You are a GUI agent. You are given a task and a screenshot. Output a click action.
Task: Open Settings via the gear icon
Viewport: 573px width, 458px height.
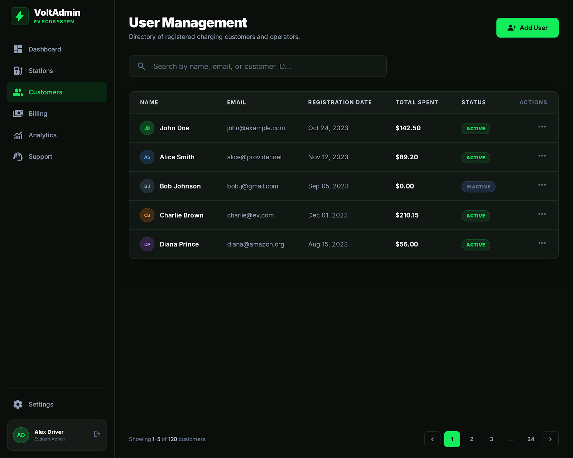click(x=18, y=404)
